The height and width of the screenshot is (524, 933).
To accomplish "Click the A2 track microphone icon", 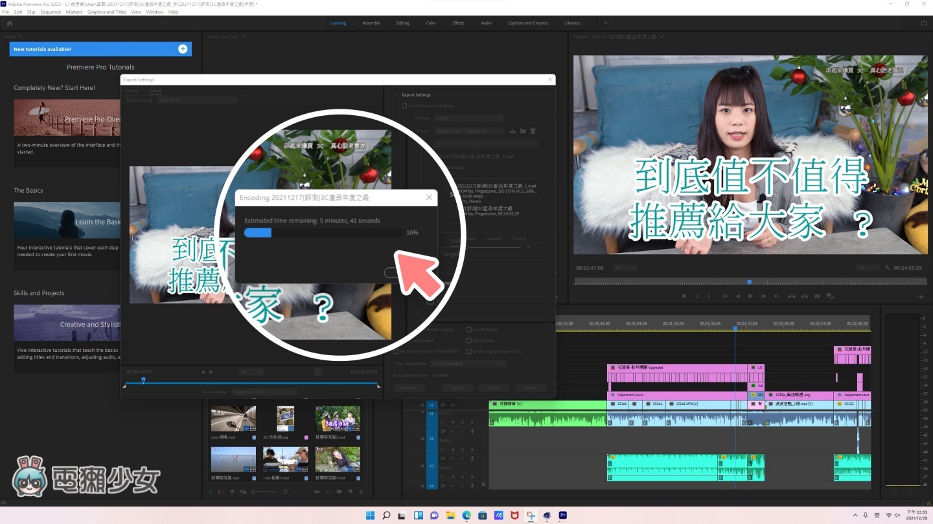I will click(x=472, y=431).
